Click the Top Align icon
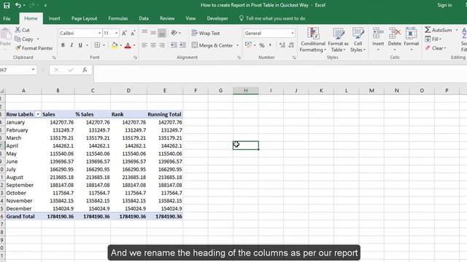Image resolution: width=467 pixels, height=262 pixels. click(x=144, y=32)
